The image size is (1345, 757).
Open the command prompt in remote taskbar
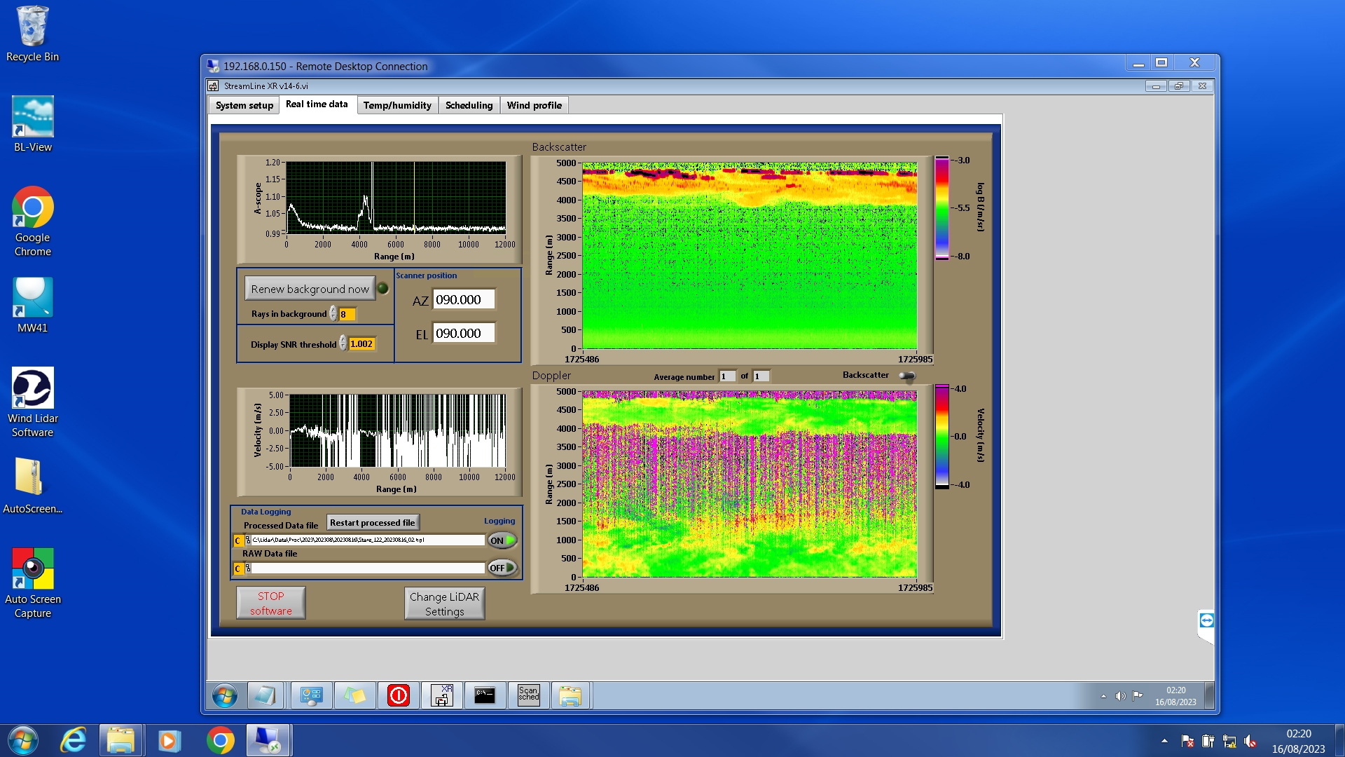tap(485, 695)
